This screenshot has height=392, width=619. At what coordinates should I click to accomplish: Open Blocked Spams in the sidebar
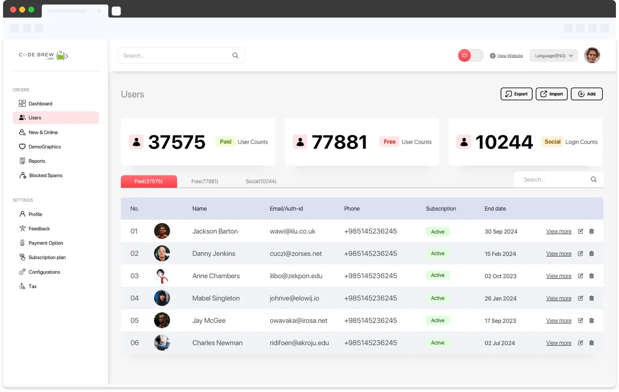click(45, 176)
